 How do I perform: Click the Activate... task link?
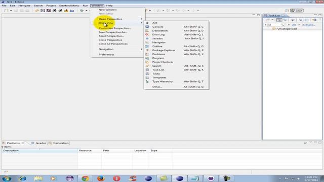(308, 25)
